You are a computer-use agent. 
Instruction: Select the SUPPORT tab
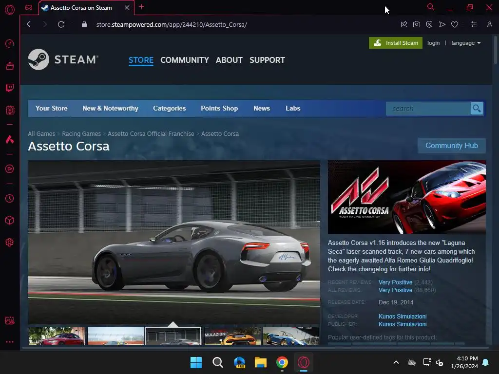[x=267, y=60]
